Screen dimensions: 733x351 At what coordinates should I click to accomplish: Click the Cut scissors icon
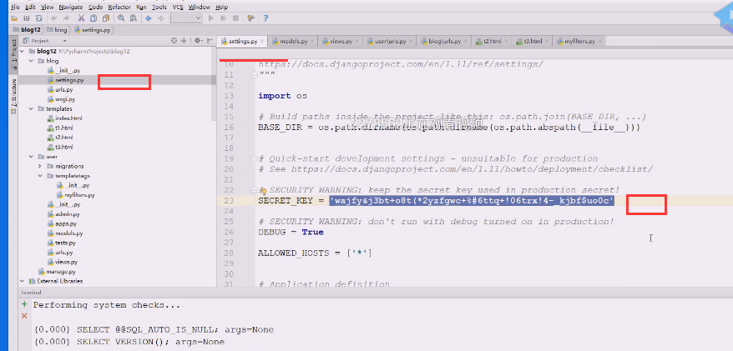[x=81, y=18]
